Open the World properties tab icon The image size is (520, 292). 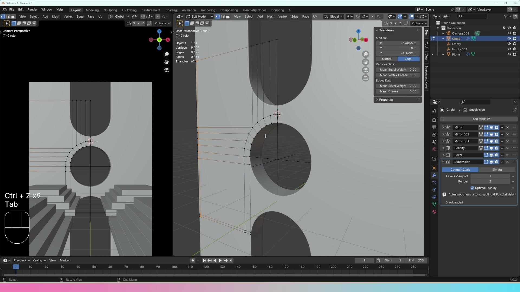click(x=434, y=149)
